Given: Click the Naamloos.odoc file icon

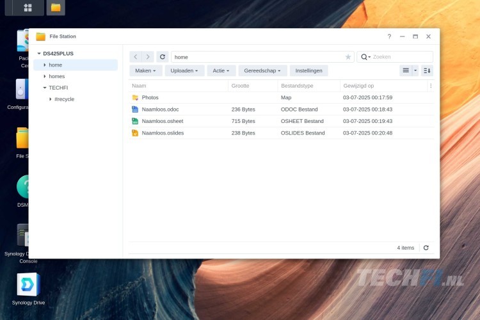Looking at the screenshot, I should coord(135,109).
